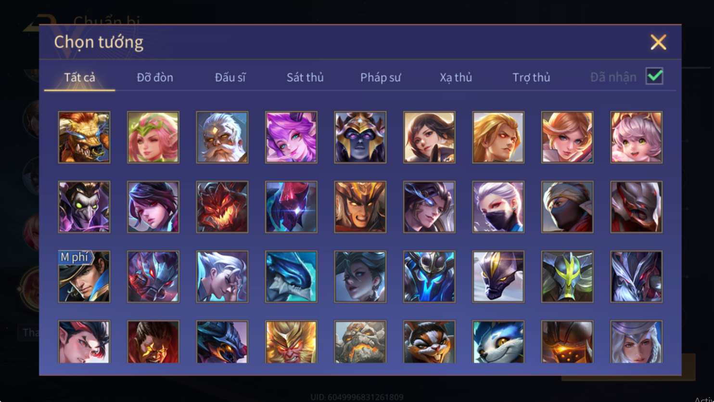The image size is (714, 402).
Task: Filter heroes by 'Xạ thủ' tab
Action: (456, 77)
